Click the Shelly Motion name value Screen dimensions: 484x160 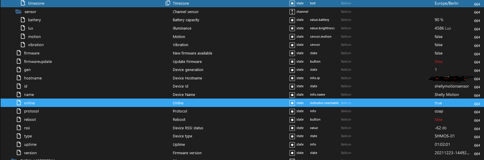click(x=447, y=94)
